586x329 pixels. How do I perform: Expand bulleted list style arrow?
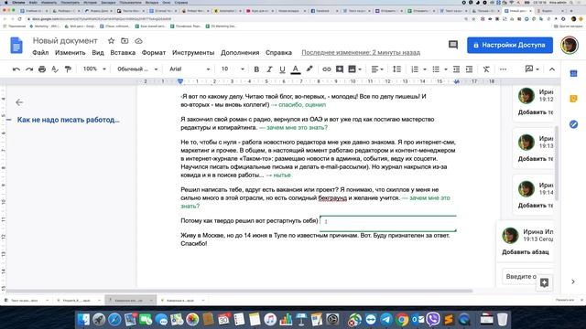(x=446, y=69)
